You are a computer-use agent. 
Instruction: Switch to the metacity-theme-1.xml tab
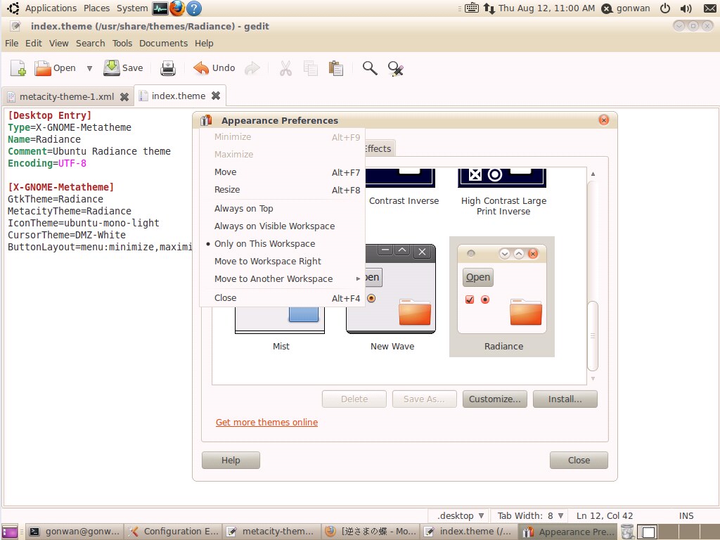pyautogui.click(x=67, y=97)
